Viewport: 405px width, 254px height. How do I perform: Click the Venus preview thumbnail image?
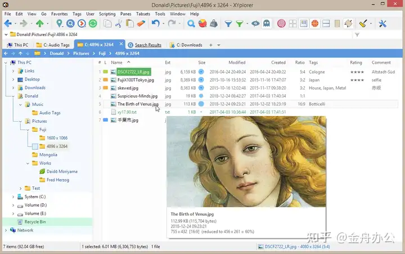246,162
